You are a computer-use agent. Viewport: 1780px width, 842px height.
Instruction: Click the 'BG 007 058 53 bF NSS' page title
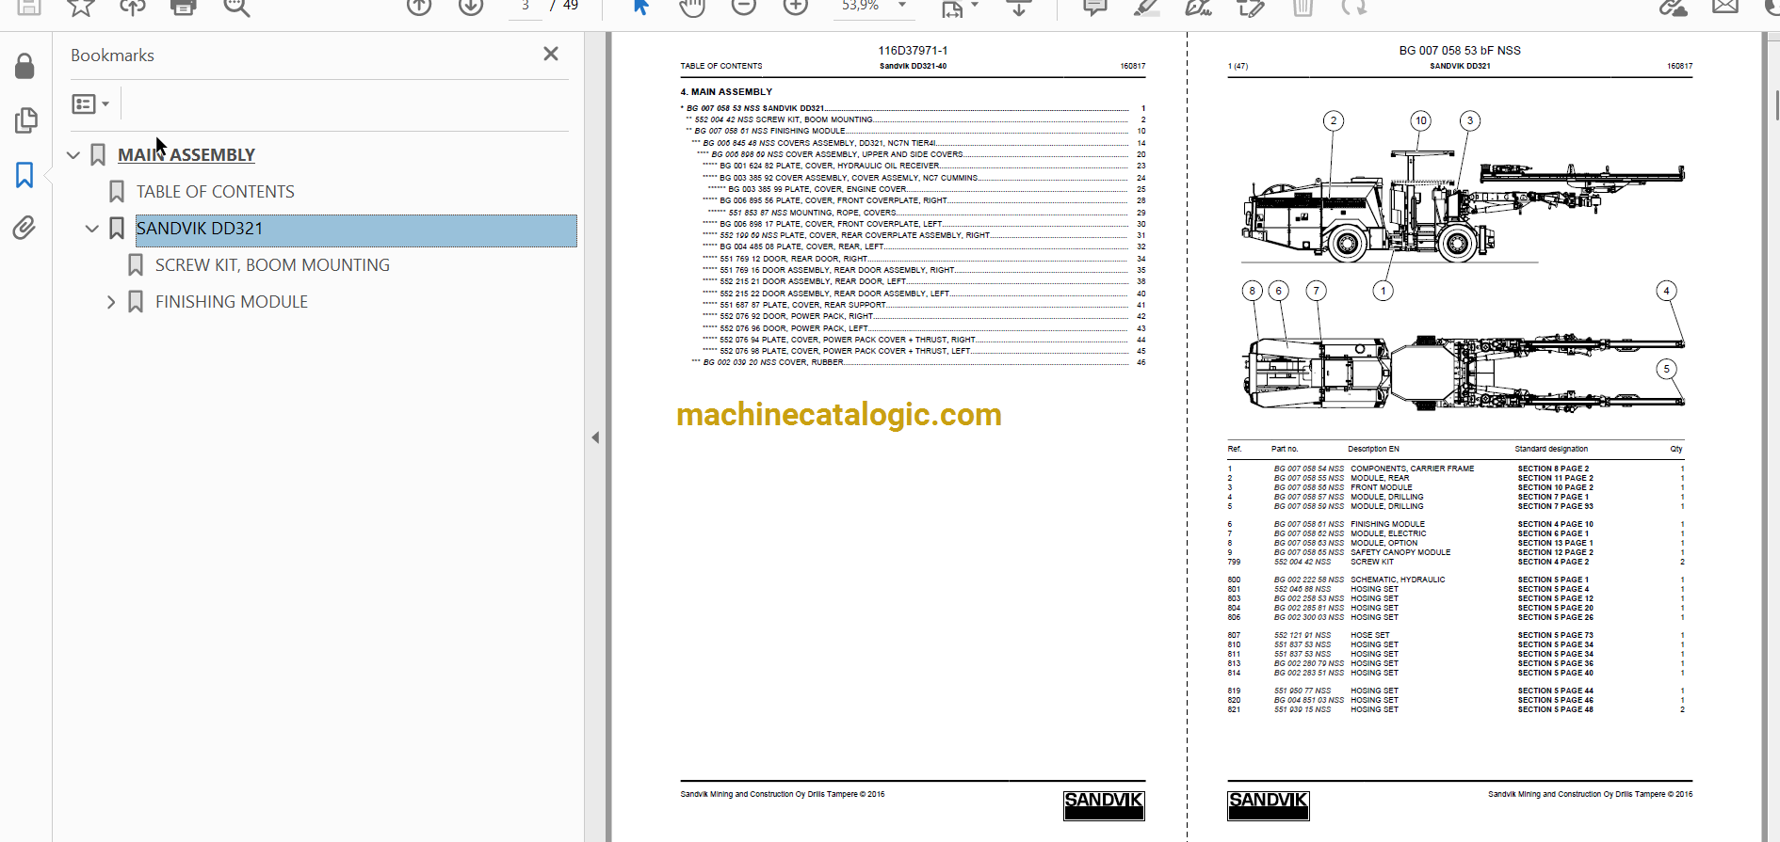[1460, 51]
